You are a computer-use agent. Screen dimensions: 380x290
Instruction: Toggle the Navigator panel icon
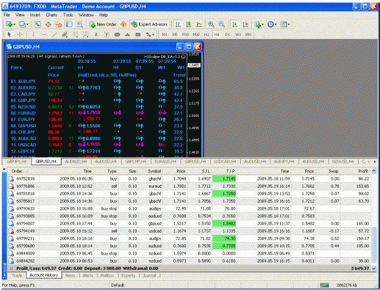click(x=58, y=24)
